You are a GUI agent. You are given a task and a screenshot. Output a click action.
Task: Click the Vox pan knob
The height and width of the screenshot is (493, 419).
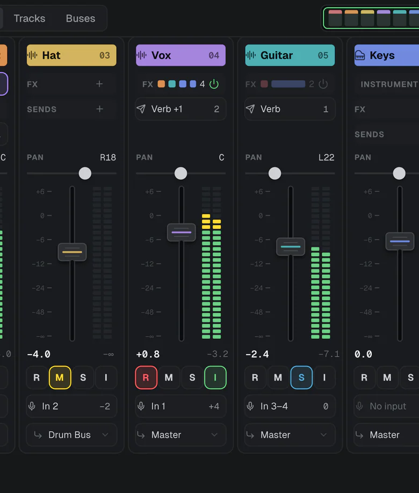(180, 173)
